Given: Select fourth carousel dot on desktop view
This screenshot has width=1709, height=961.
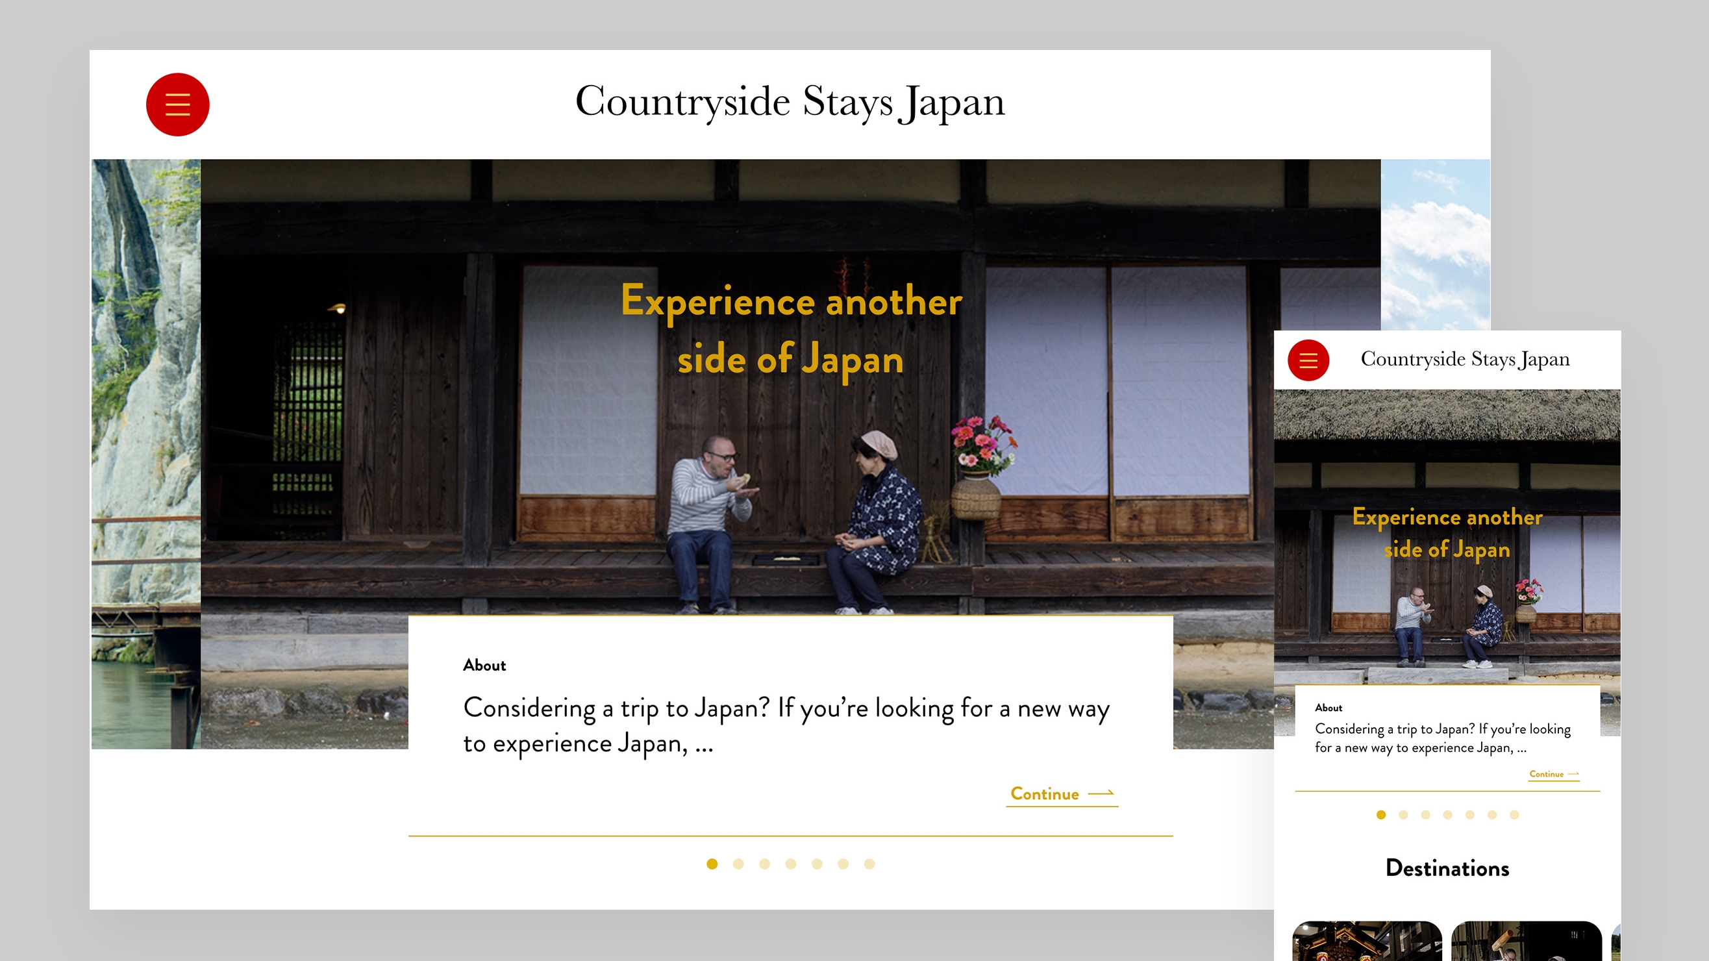Looking at the screenshot, I should (x=791, y=864).
